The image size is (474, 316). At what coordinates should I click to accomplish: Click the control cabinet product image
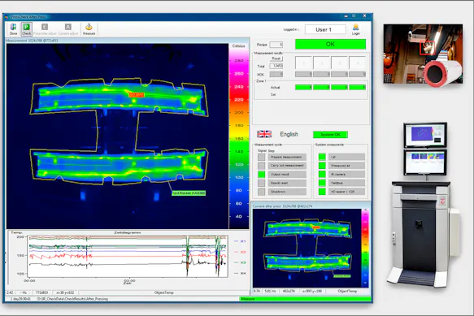click(x=424, y=205)
